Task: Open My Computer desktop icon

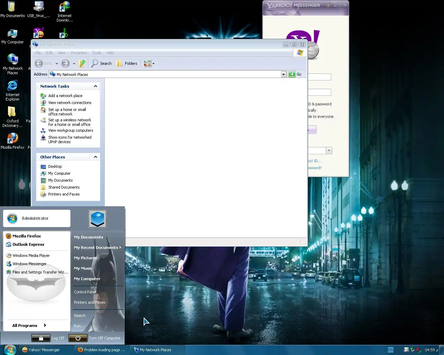Action: click(12, 36)
